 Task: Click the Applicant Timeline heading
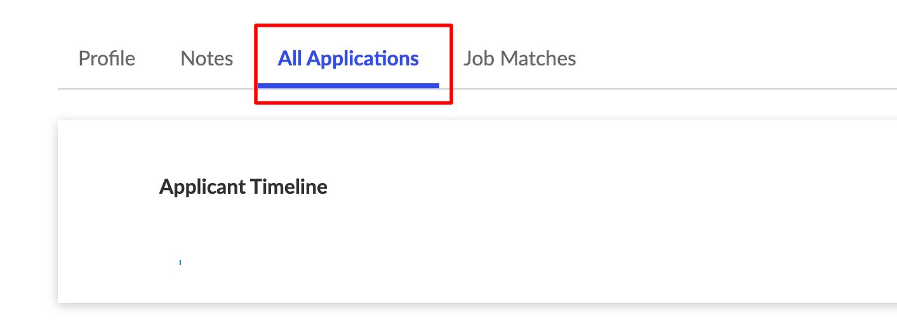[x=243, y=187]
